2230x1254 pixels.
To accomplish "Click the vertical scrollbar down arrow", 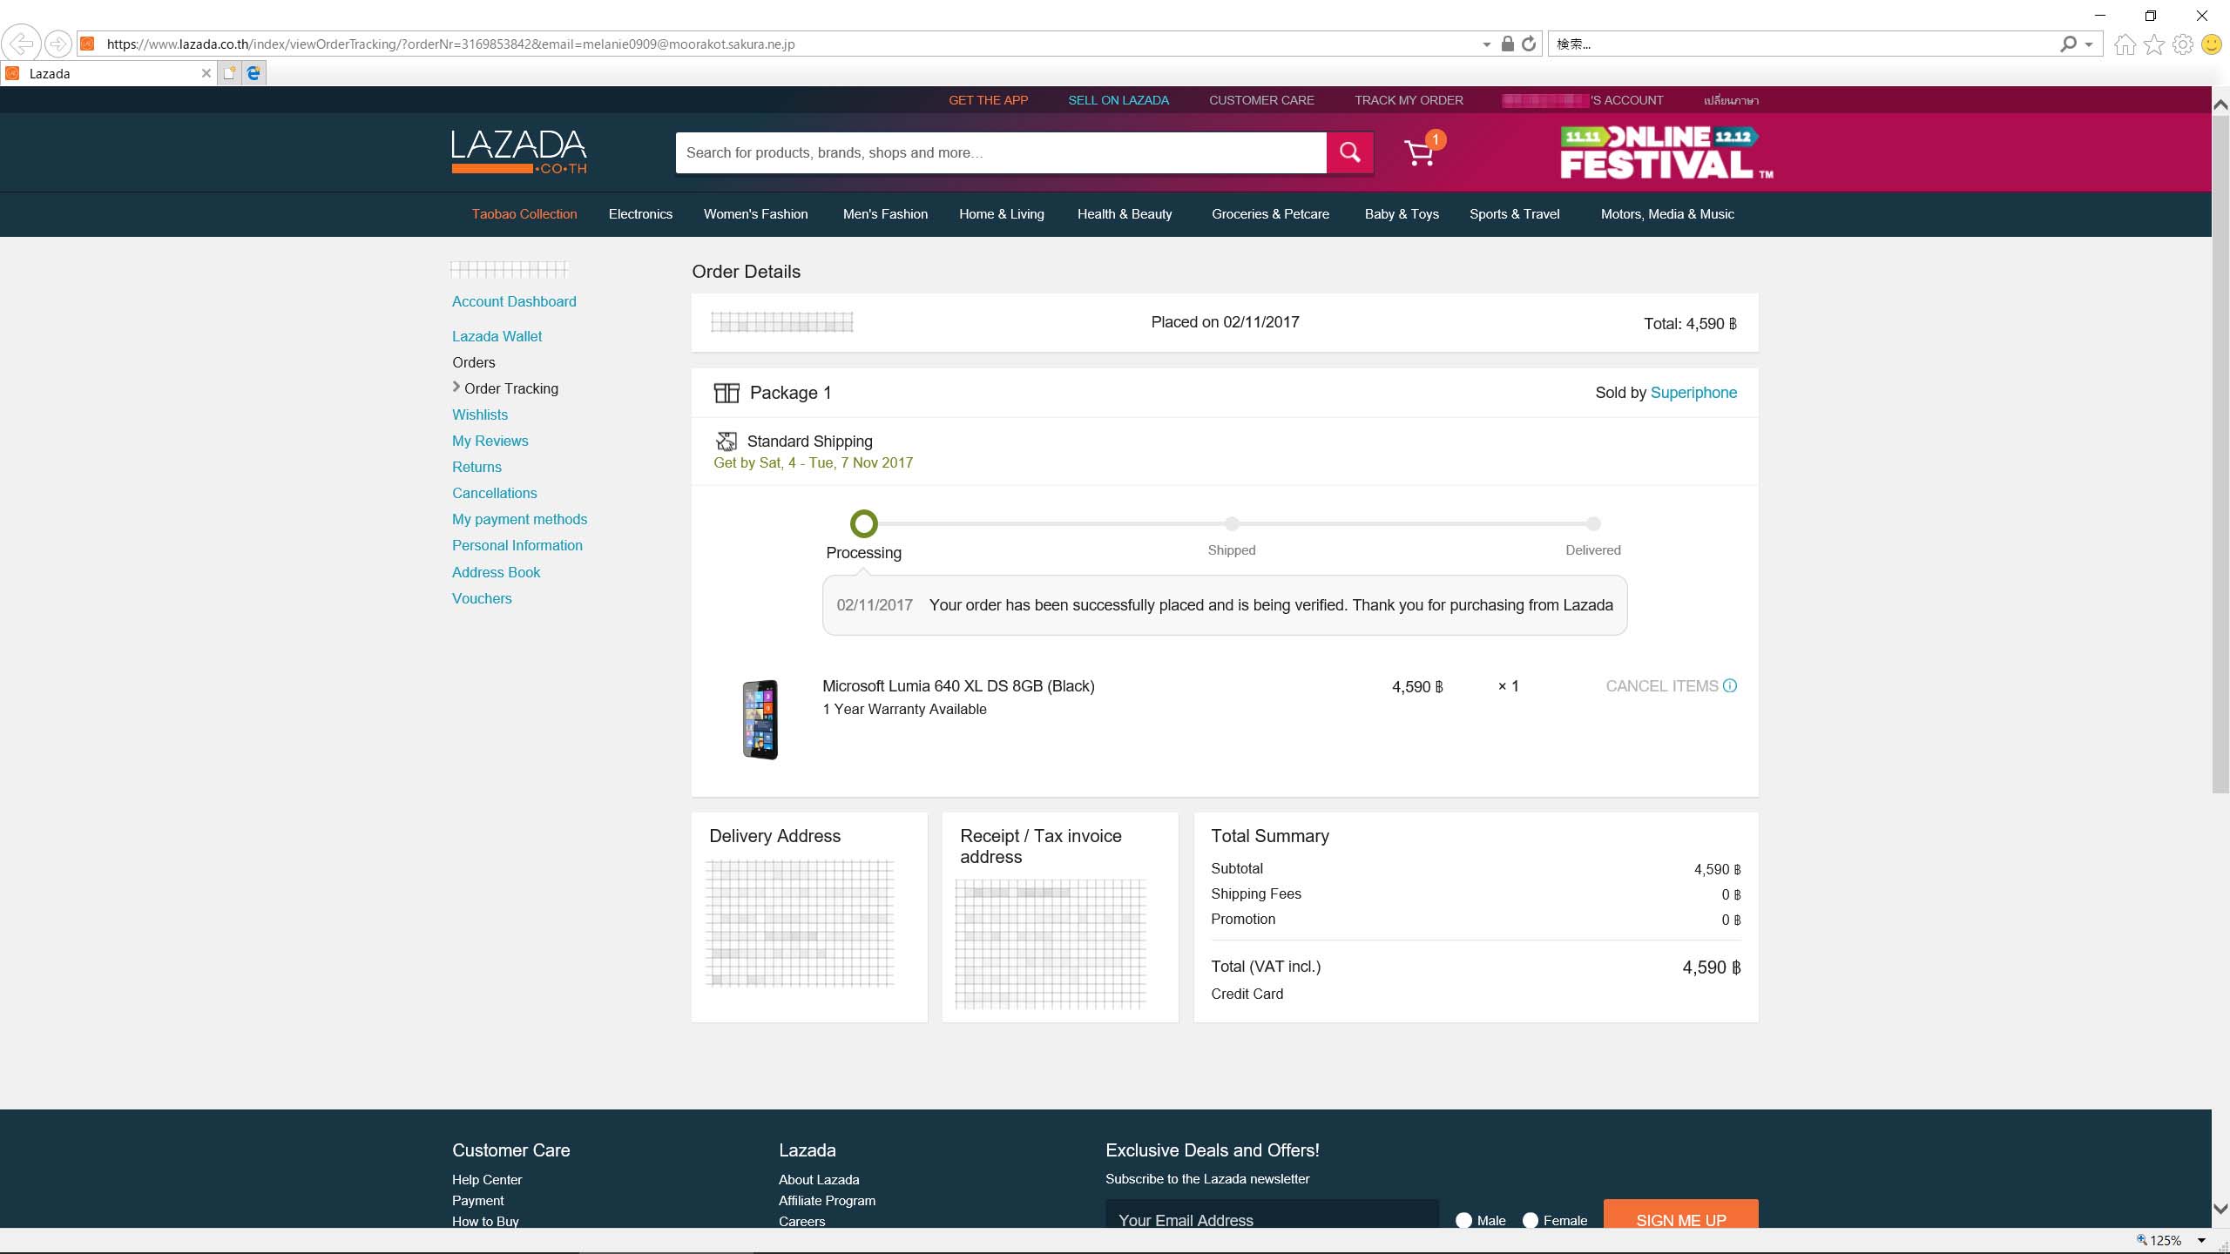I will tap(2220, 1210).
